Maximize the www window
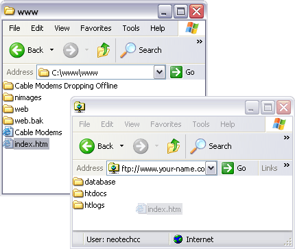This screenshot has width=295, height=249. (x=180, y=12)
